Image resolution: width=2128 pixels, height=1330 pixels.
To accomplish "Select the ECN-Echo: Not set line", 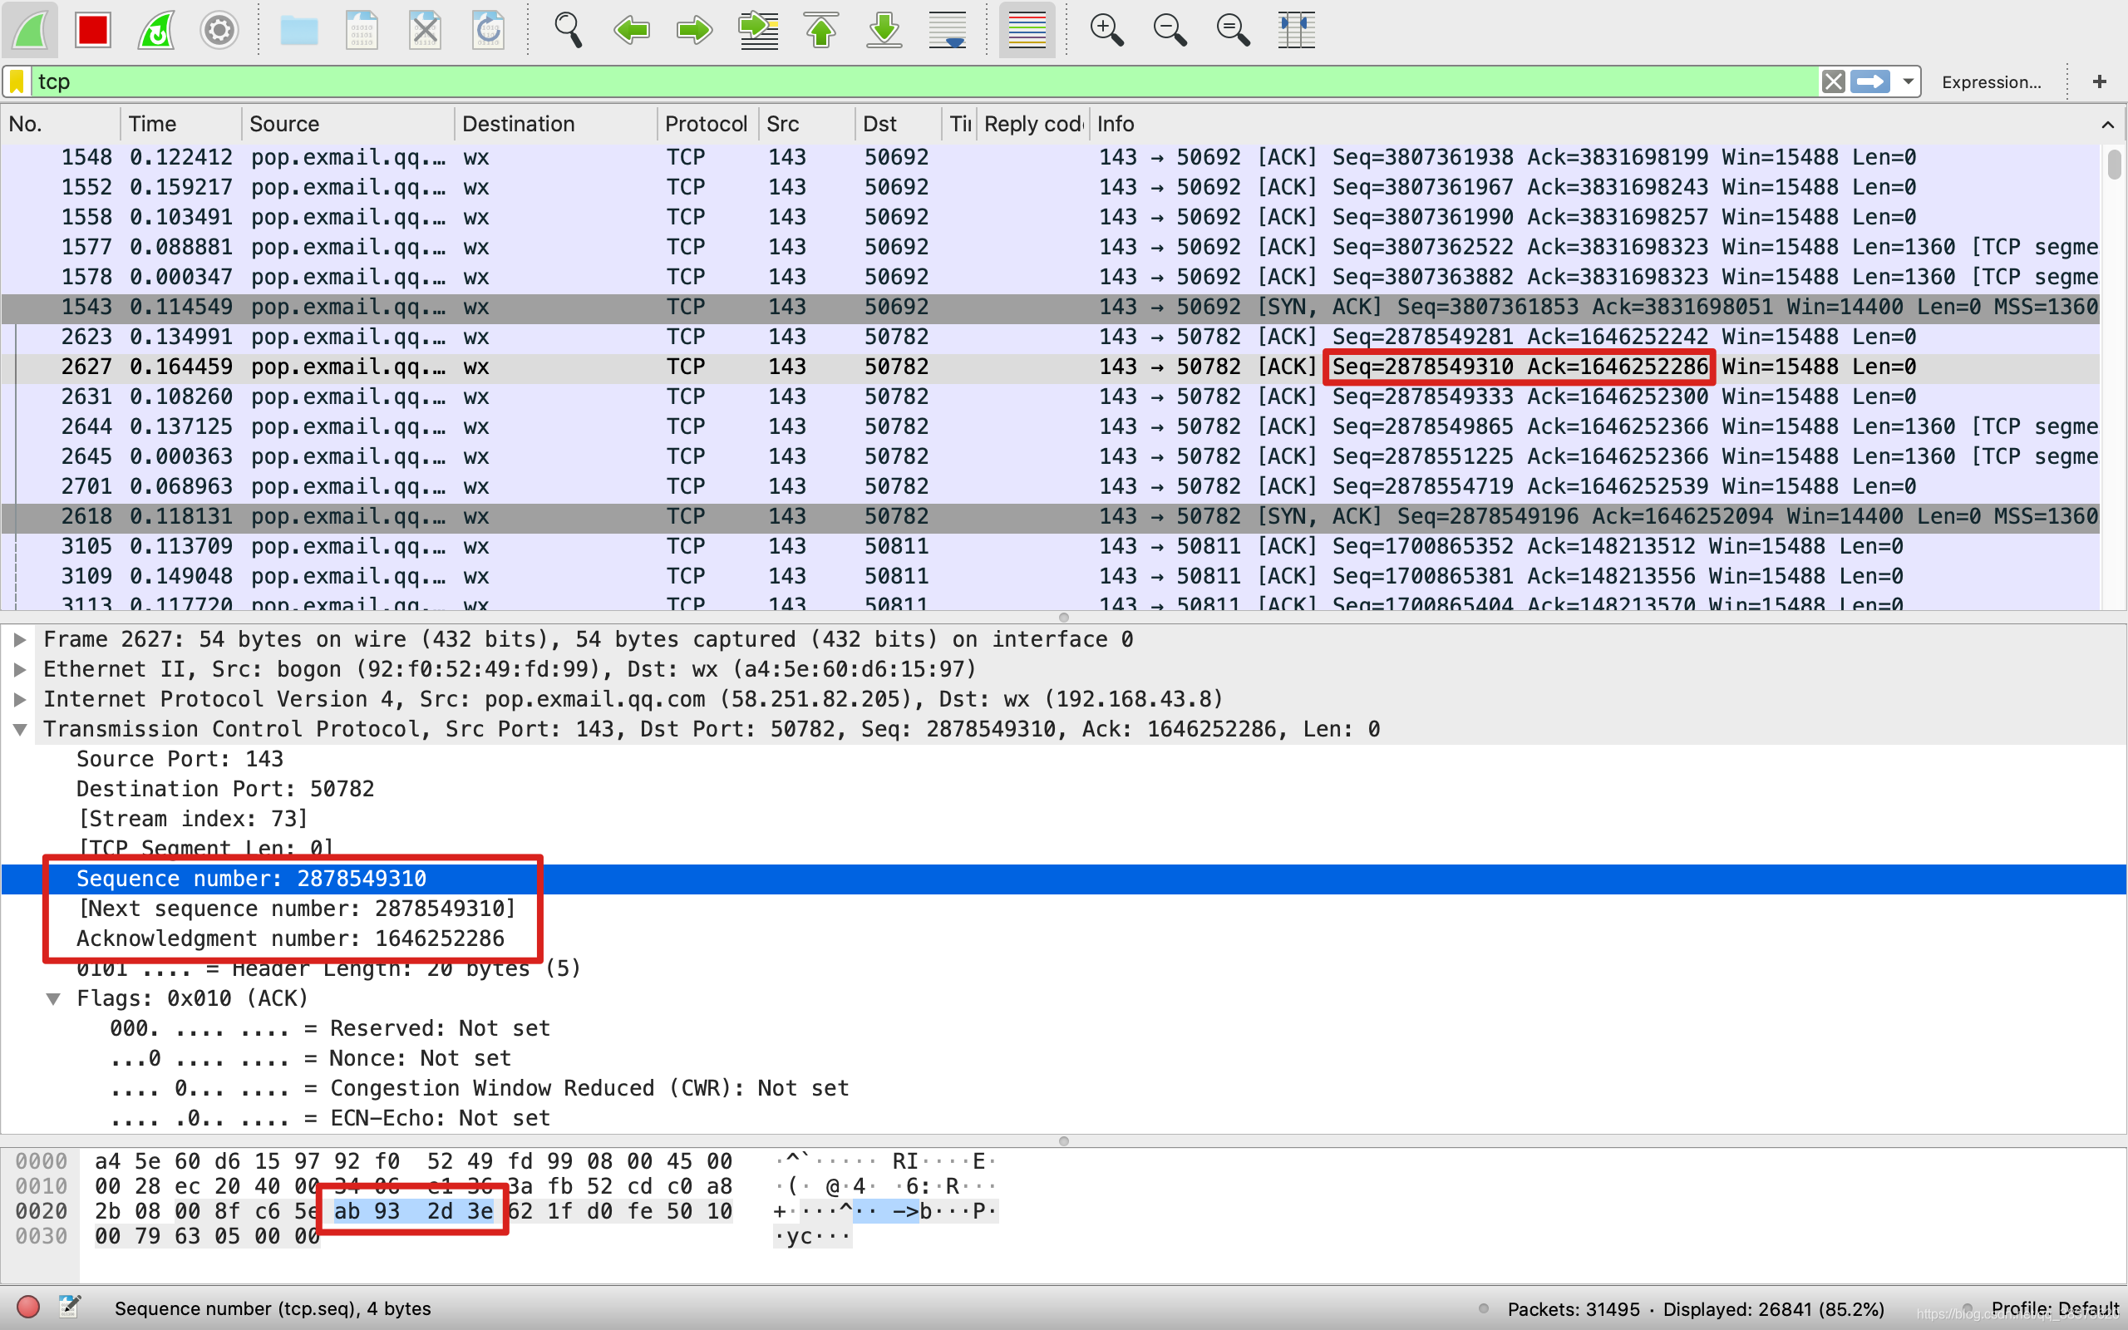I will pos(330,1118).
